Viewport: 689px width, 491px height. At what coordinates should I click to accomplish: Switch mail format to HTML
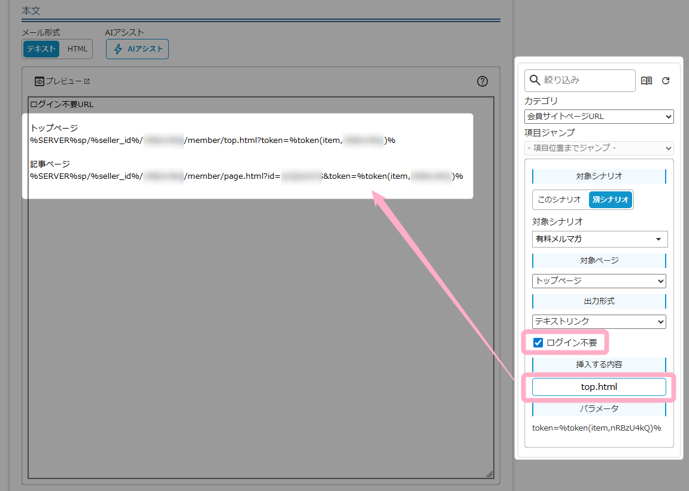click(77, 49)
